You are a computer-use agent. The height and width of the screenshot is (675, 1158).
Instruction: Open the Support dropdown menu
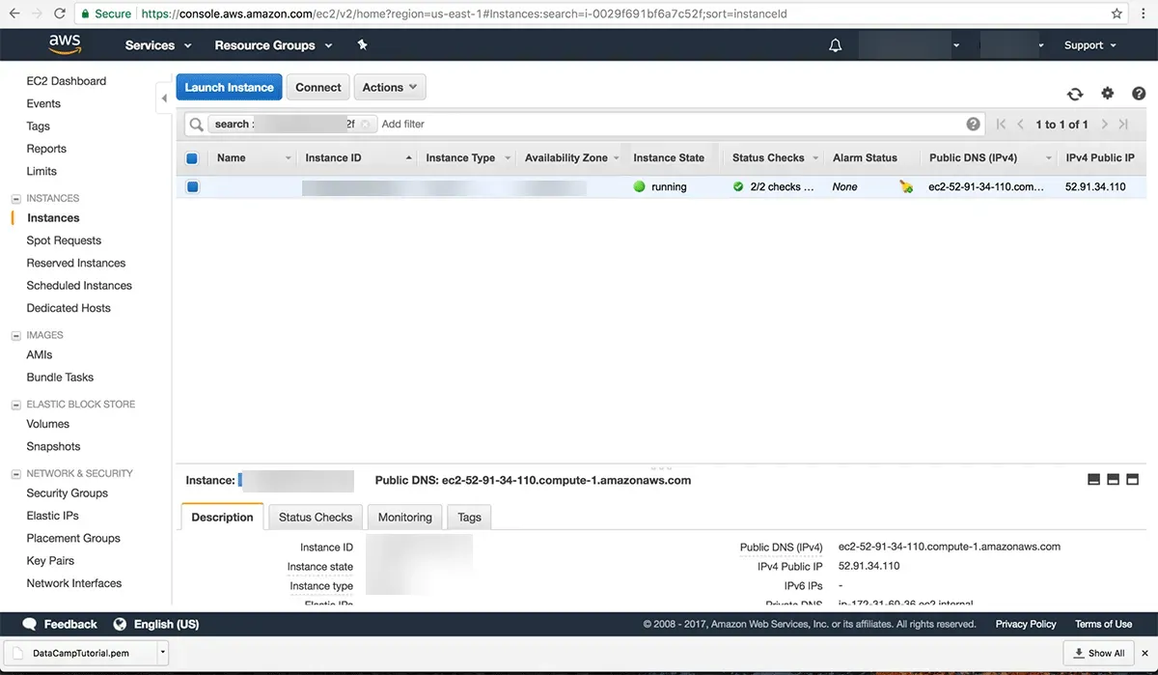pos(1090,45)
